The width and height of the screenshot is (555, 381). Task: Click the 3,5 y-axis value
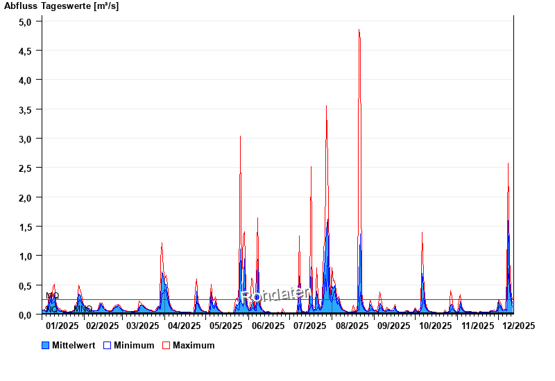(x=25, y=110)
